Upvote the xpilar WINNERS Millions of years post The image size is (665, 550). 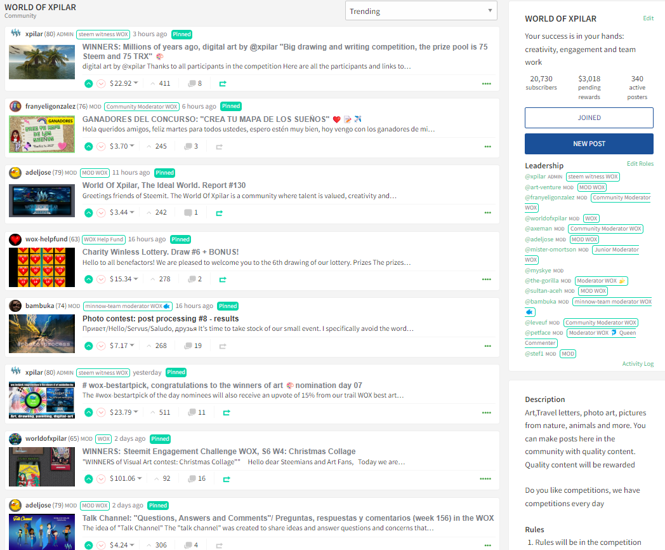(88, 84)
